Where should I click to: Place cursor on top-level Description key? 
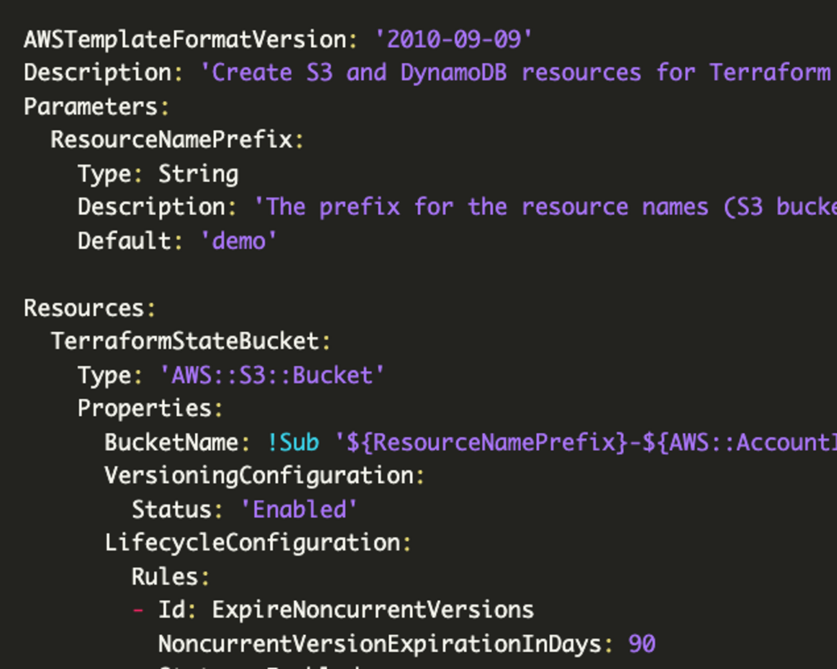click(x=98, y=73)
